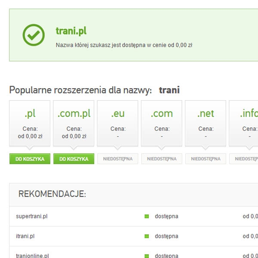Add the .pl domain to cart
The width and height of the screenshot is (258, 258).
[x=30, y=159]
